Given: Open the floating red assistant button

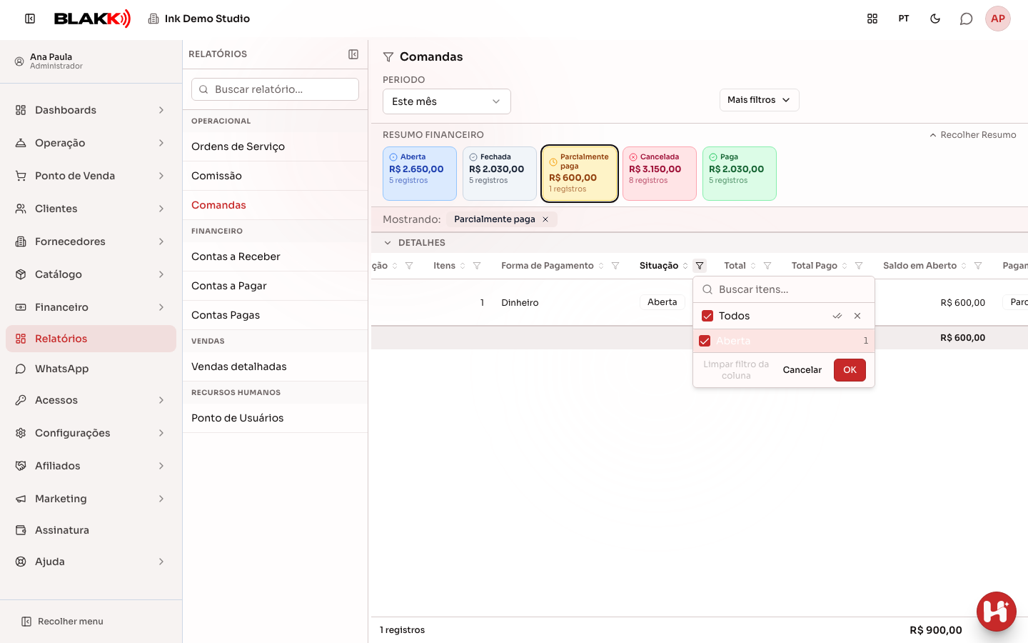Looking at the screenshot, I should click(x=997, y=612).
